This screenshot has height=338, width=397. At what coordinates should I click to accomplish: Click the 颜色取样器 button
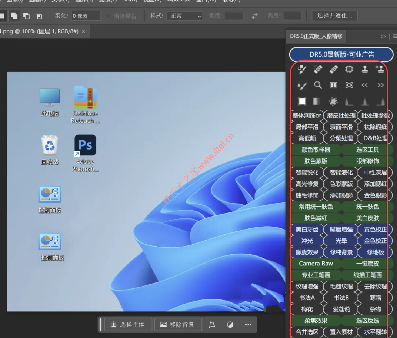(x=316, y=150)
